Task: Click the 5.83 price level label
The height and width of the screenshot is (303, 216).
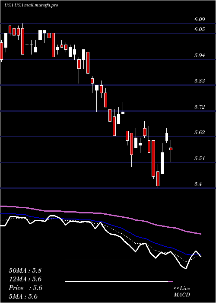Action: pos(200,81)
